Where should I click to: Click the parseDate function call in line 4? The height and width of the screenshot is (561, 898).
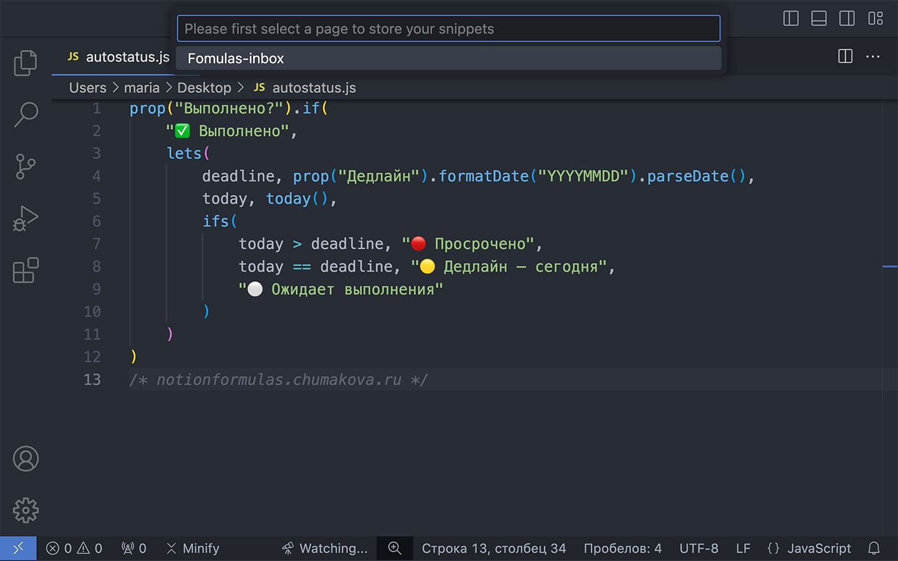tap(687, 176)
